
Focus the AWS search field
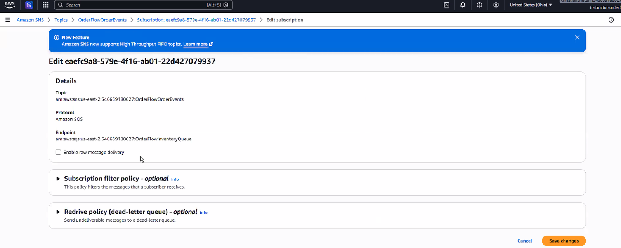coord(143,5)
